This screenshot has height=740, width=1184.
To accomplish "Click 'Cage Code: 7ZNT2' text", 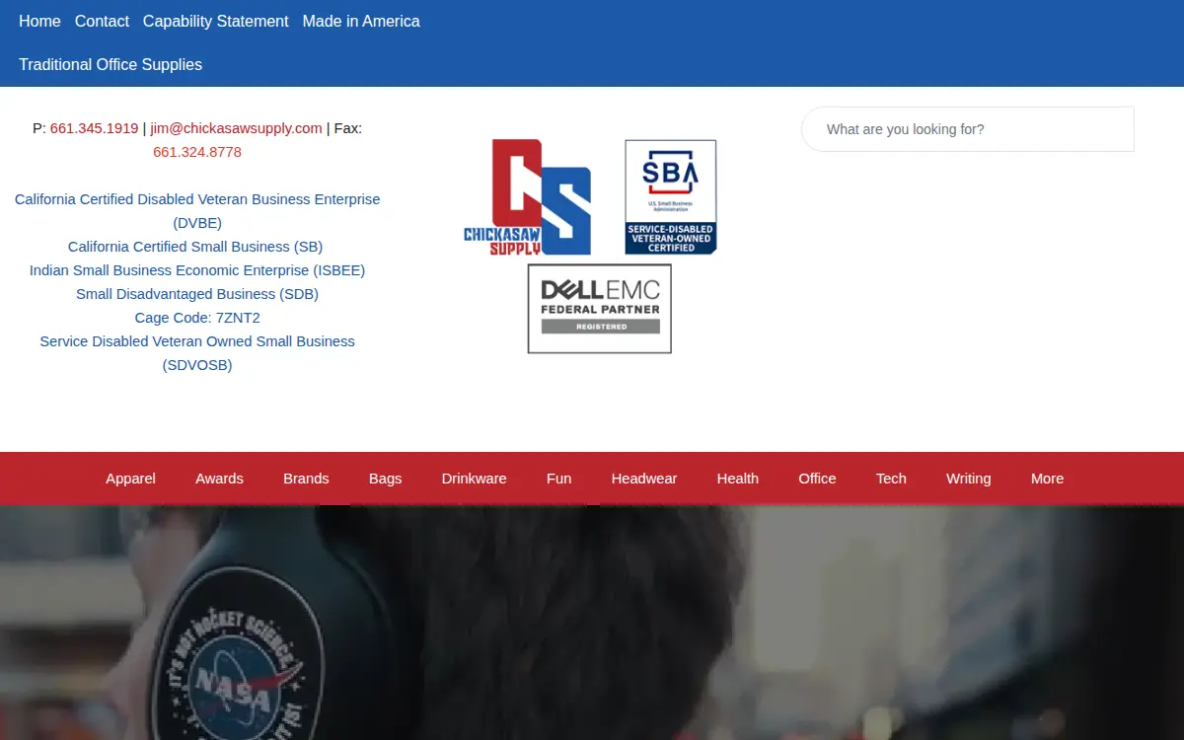I will coord(197,318).
